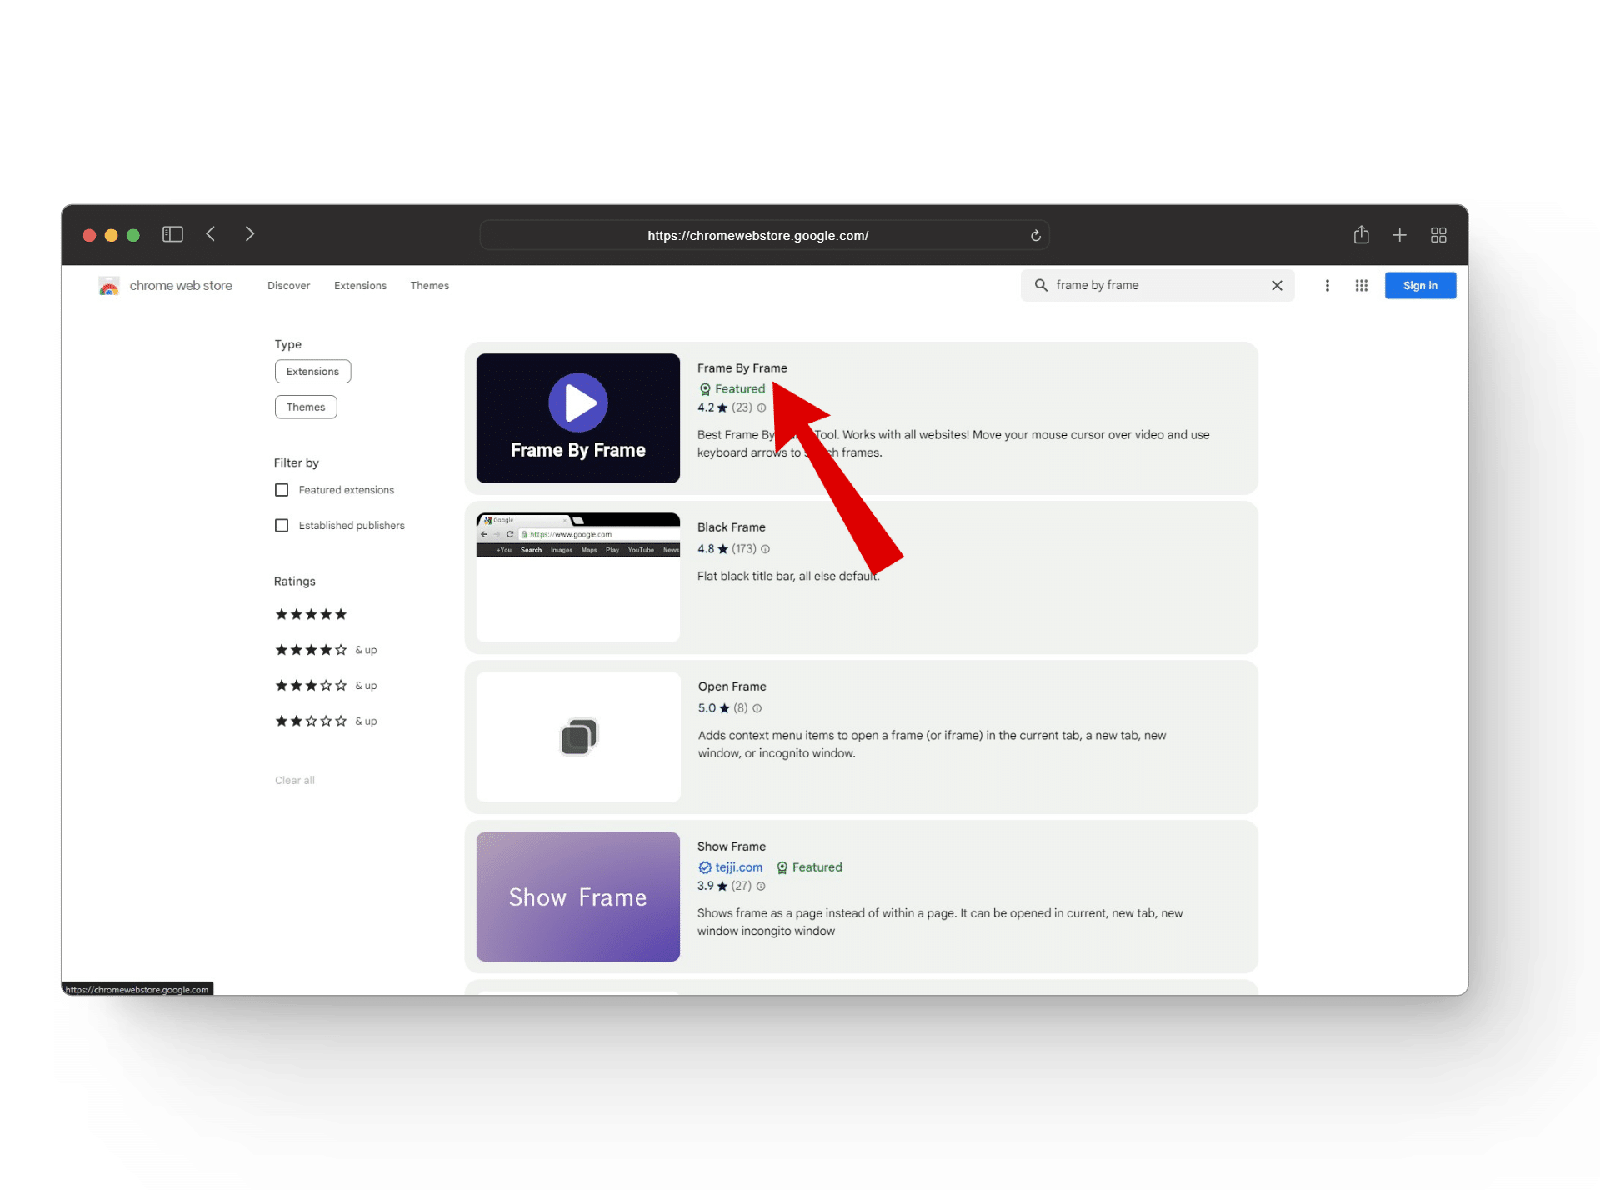Open the Extensions tab in top navigation
Viewport: 1600px width, 1200px height.
pyautogui.click(x=360, y=286)
